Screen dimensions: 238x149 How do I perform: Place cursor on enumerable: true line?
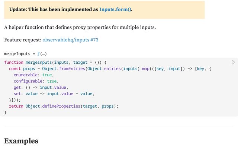pyautogui.click(x=33, y=75)
